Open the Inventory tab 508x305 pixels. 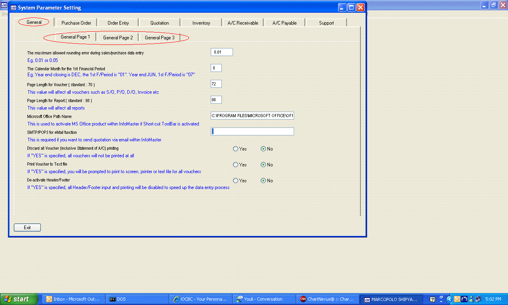201,23
